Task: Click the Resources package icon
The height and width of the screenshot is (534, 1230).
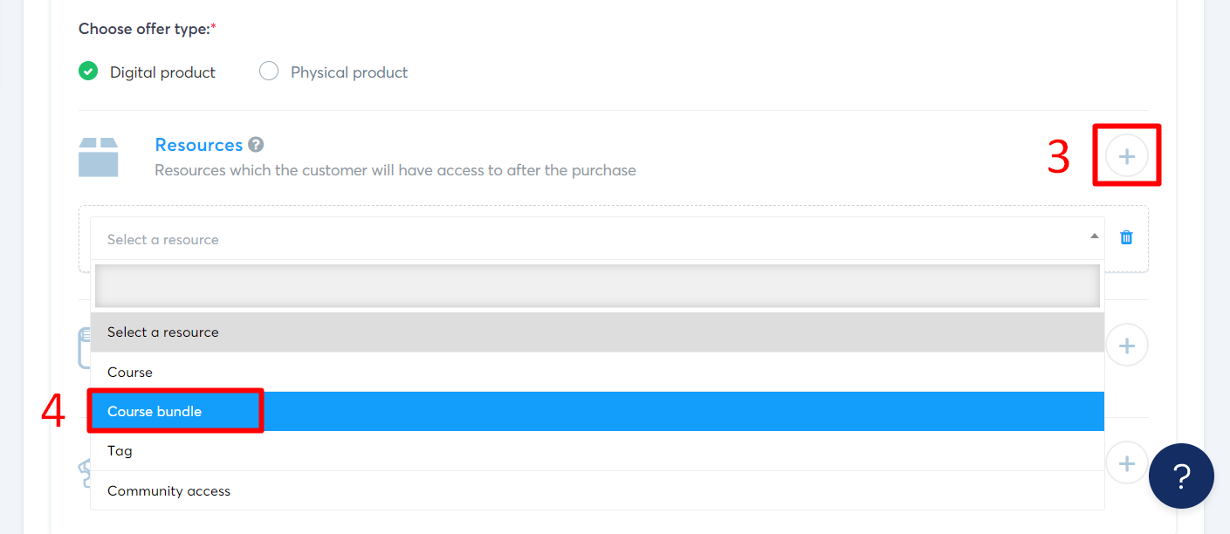Action: pos(99,156)
